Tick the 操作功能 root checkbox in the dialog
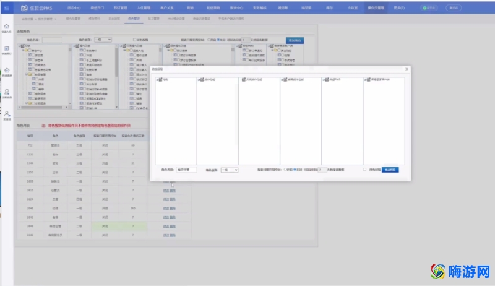This screenshot has width=495, height=286. pyautogui.click(x=202, y=80)
